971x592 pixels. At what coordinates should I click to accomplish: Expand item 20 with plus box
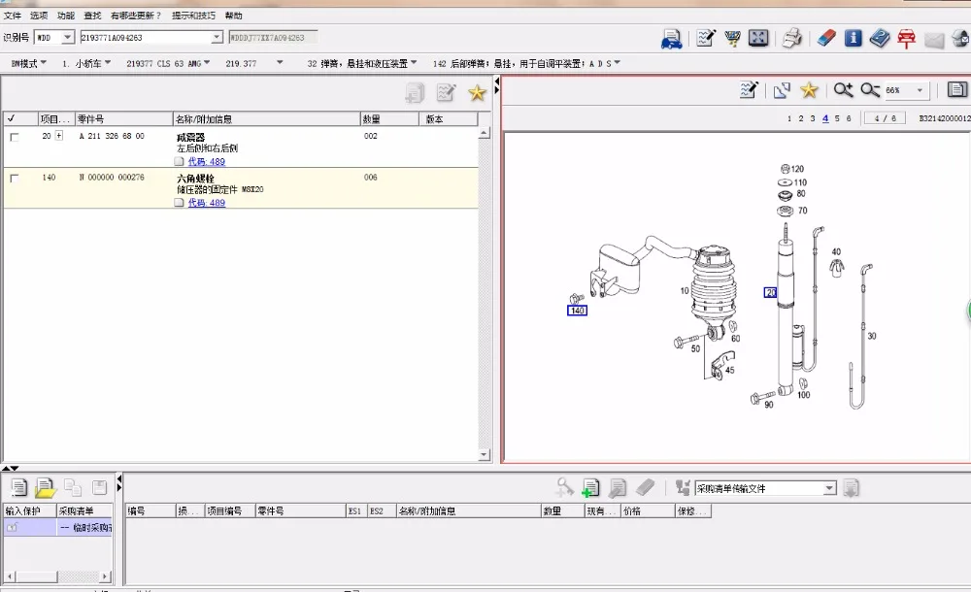59,136
